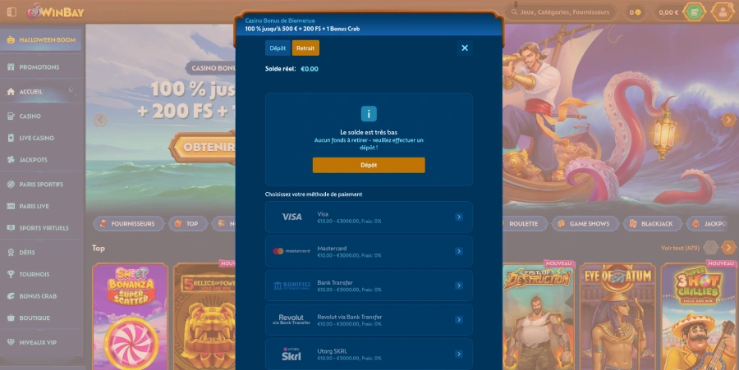
Task: Select the Retrait tab
Action: tap(305, 48)
